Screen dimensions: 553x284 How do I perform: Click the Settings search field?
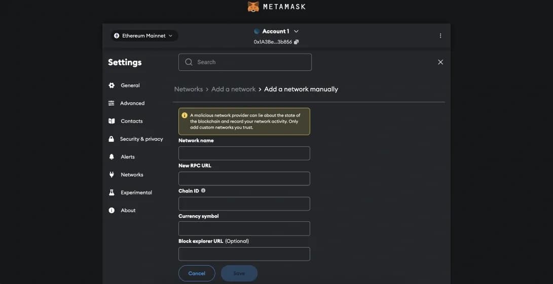click(245, 62)
